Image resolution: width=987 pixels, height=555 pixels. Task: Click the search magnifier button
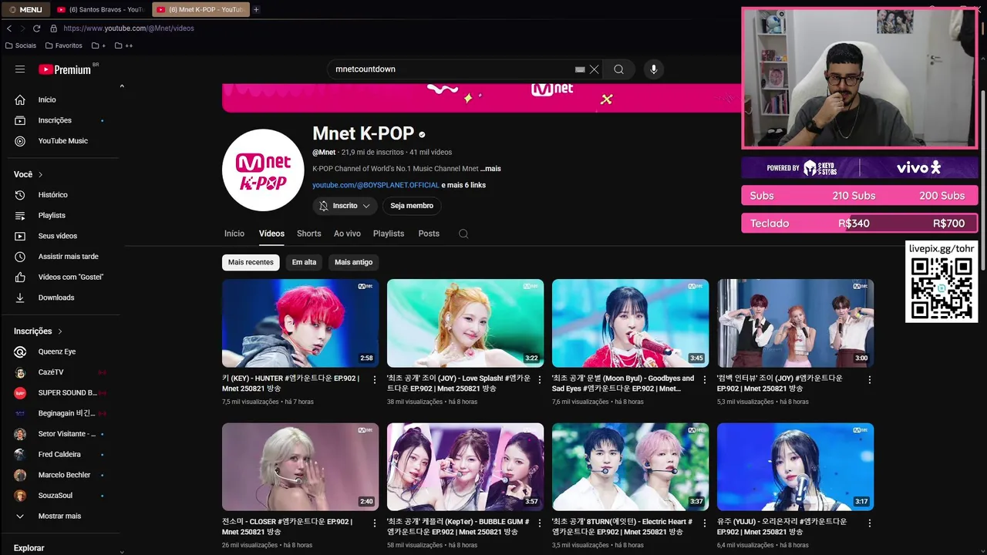(x=618, y=69)
